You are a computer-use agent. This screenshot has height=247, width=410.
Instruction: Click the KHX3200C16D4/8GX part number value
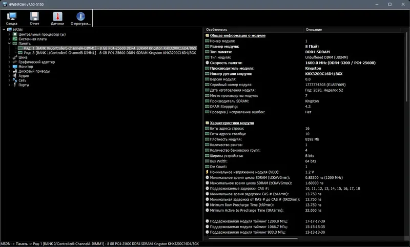[x=324, y=74]
